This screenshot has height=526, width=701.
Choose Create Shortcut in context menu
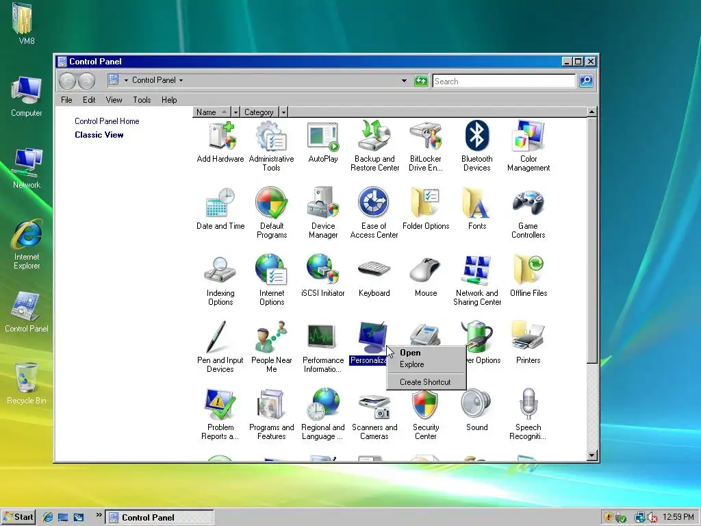coord(426,382)
